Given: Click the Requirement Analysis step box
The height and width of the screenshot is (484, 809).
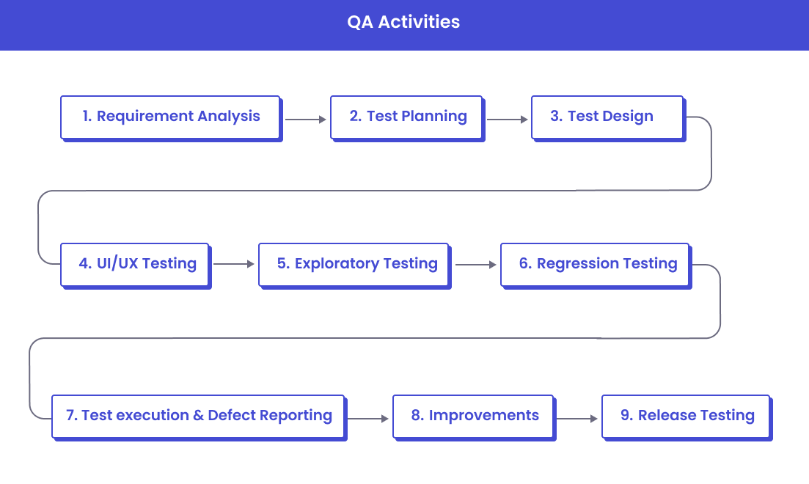Looking at the screenshot, I should point(170,117).
